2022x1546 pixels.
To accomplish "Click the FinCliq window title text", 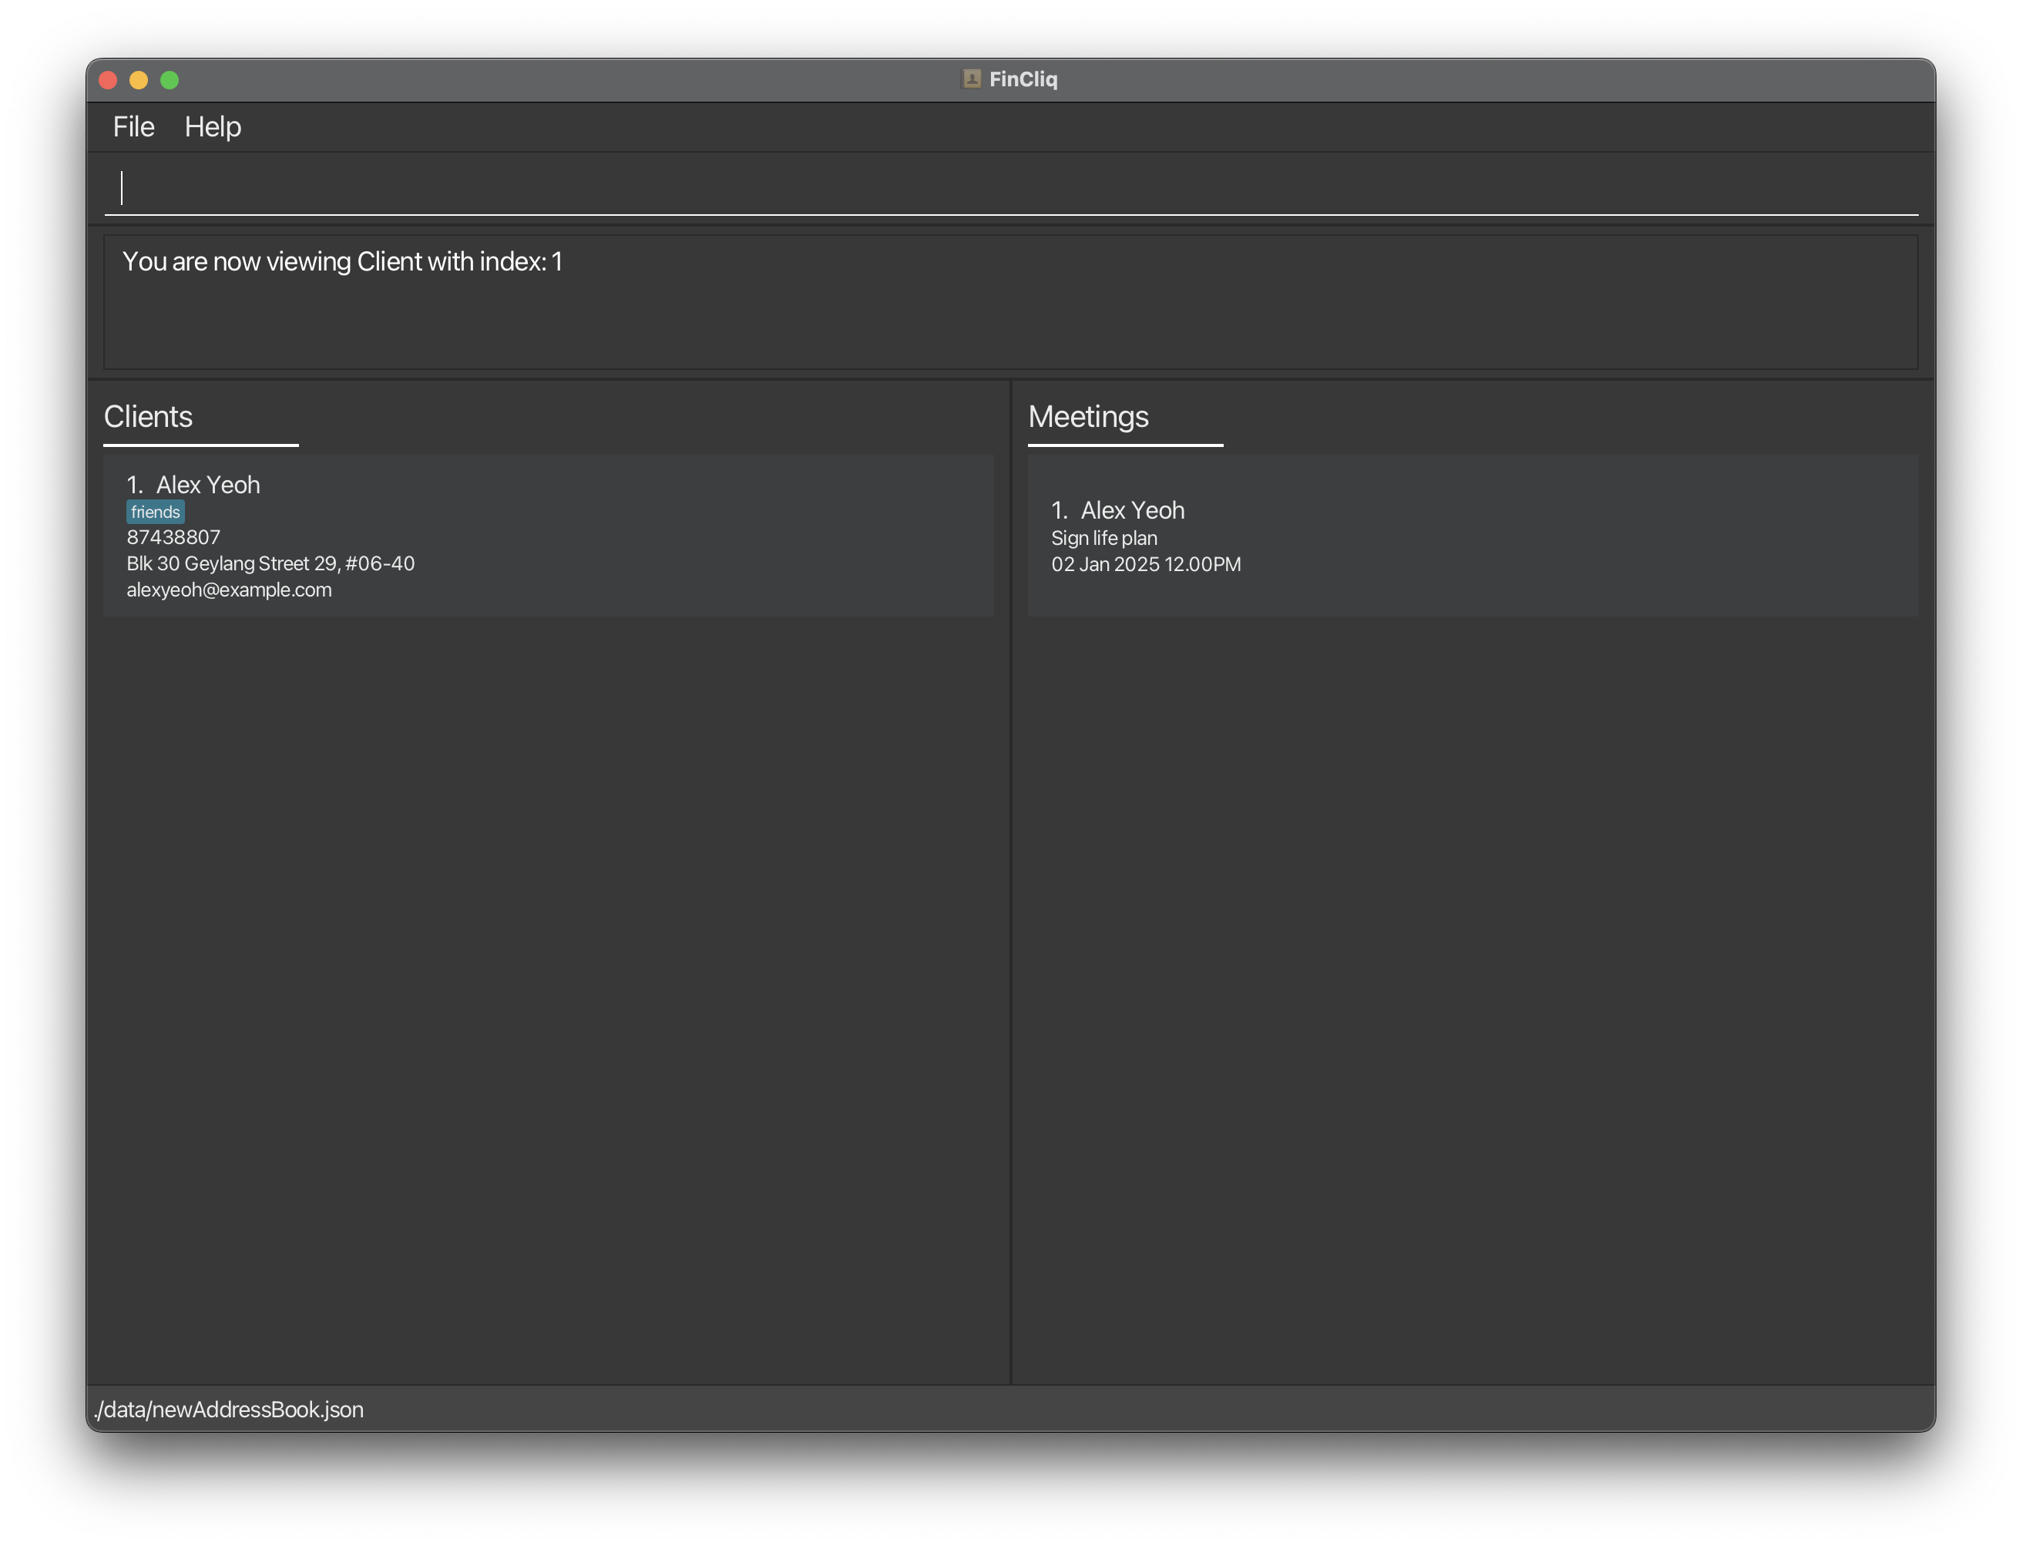I will point(1023,79).
